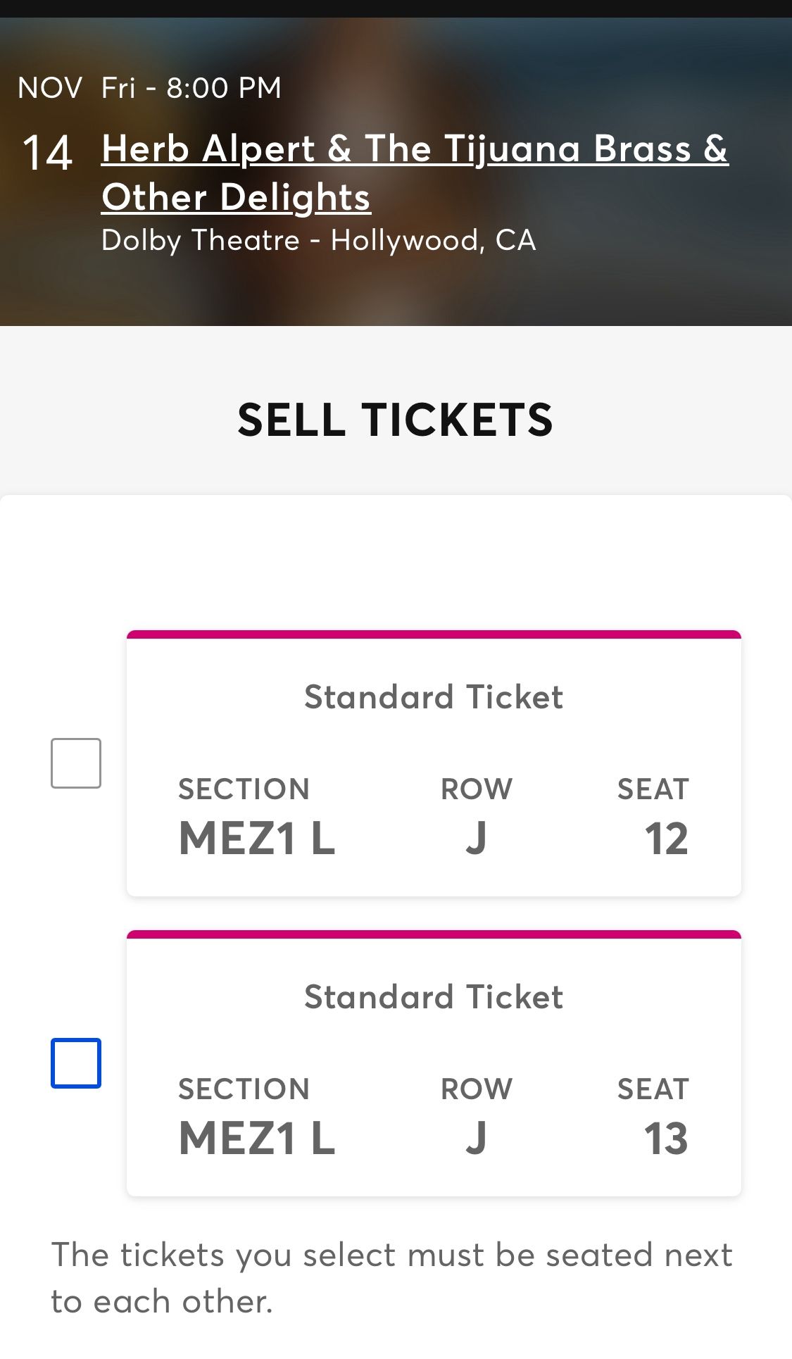Click the Standard Ticket label on the top card
Screen dimensions: 792x1359
[434, 696]
